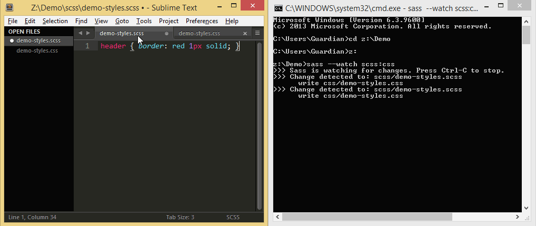Click the unsaved dot on demo-styles.scss tab
536x226 pixels.
point(167,34)
